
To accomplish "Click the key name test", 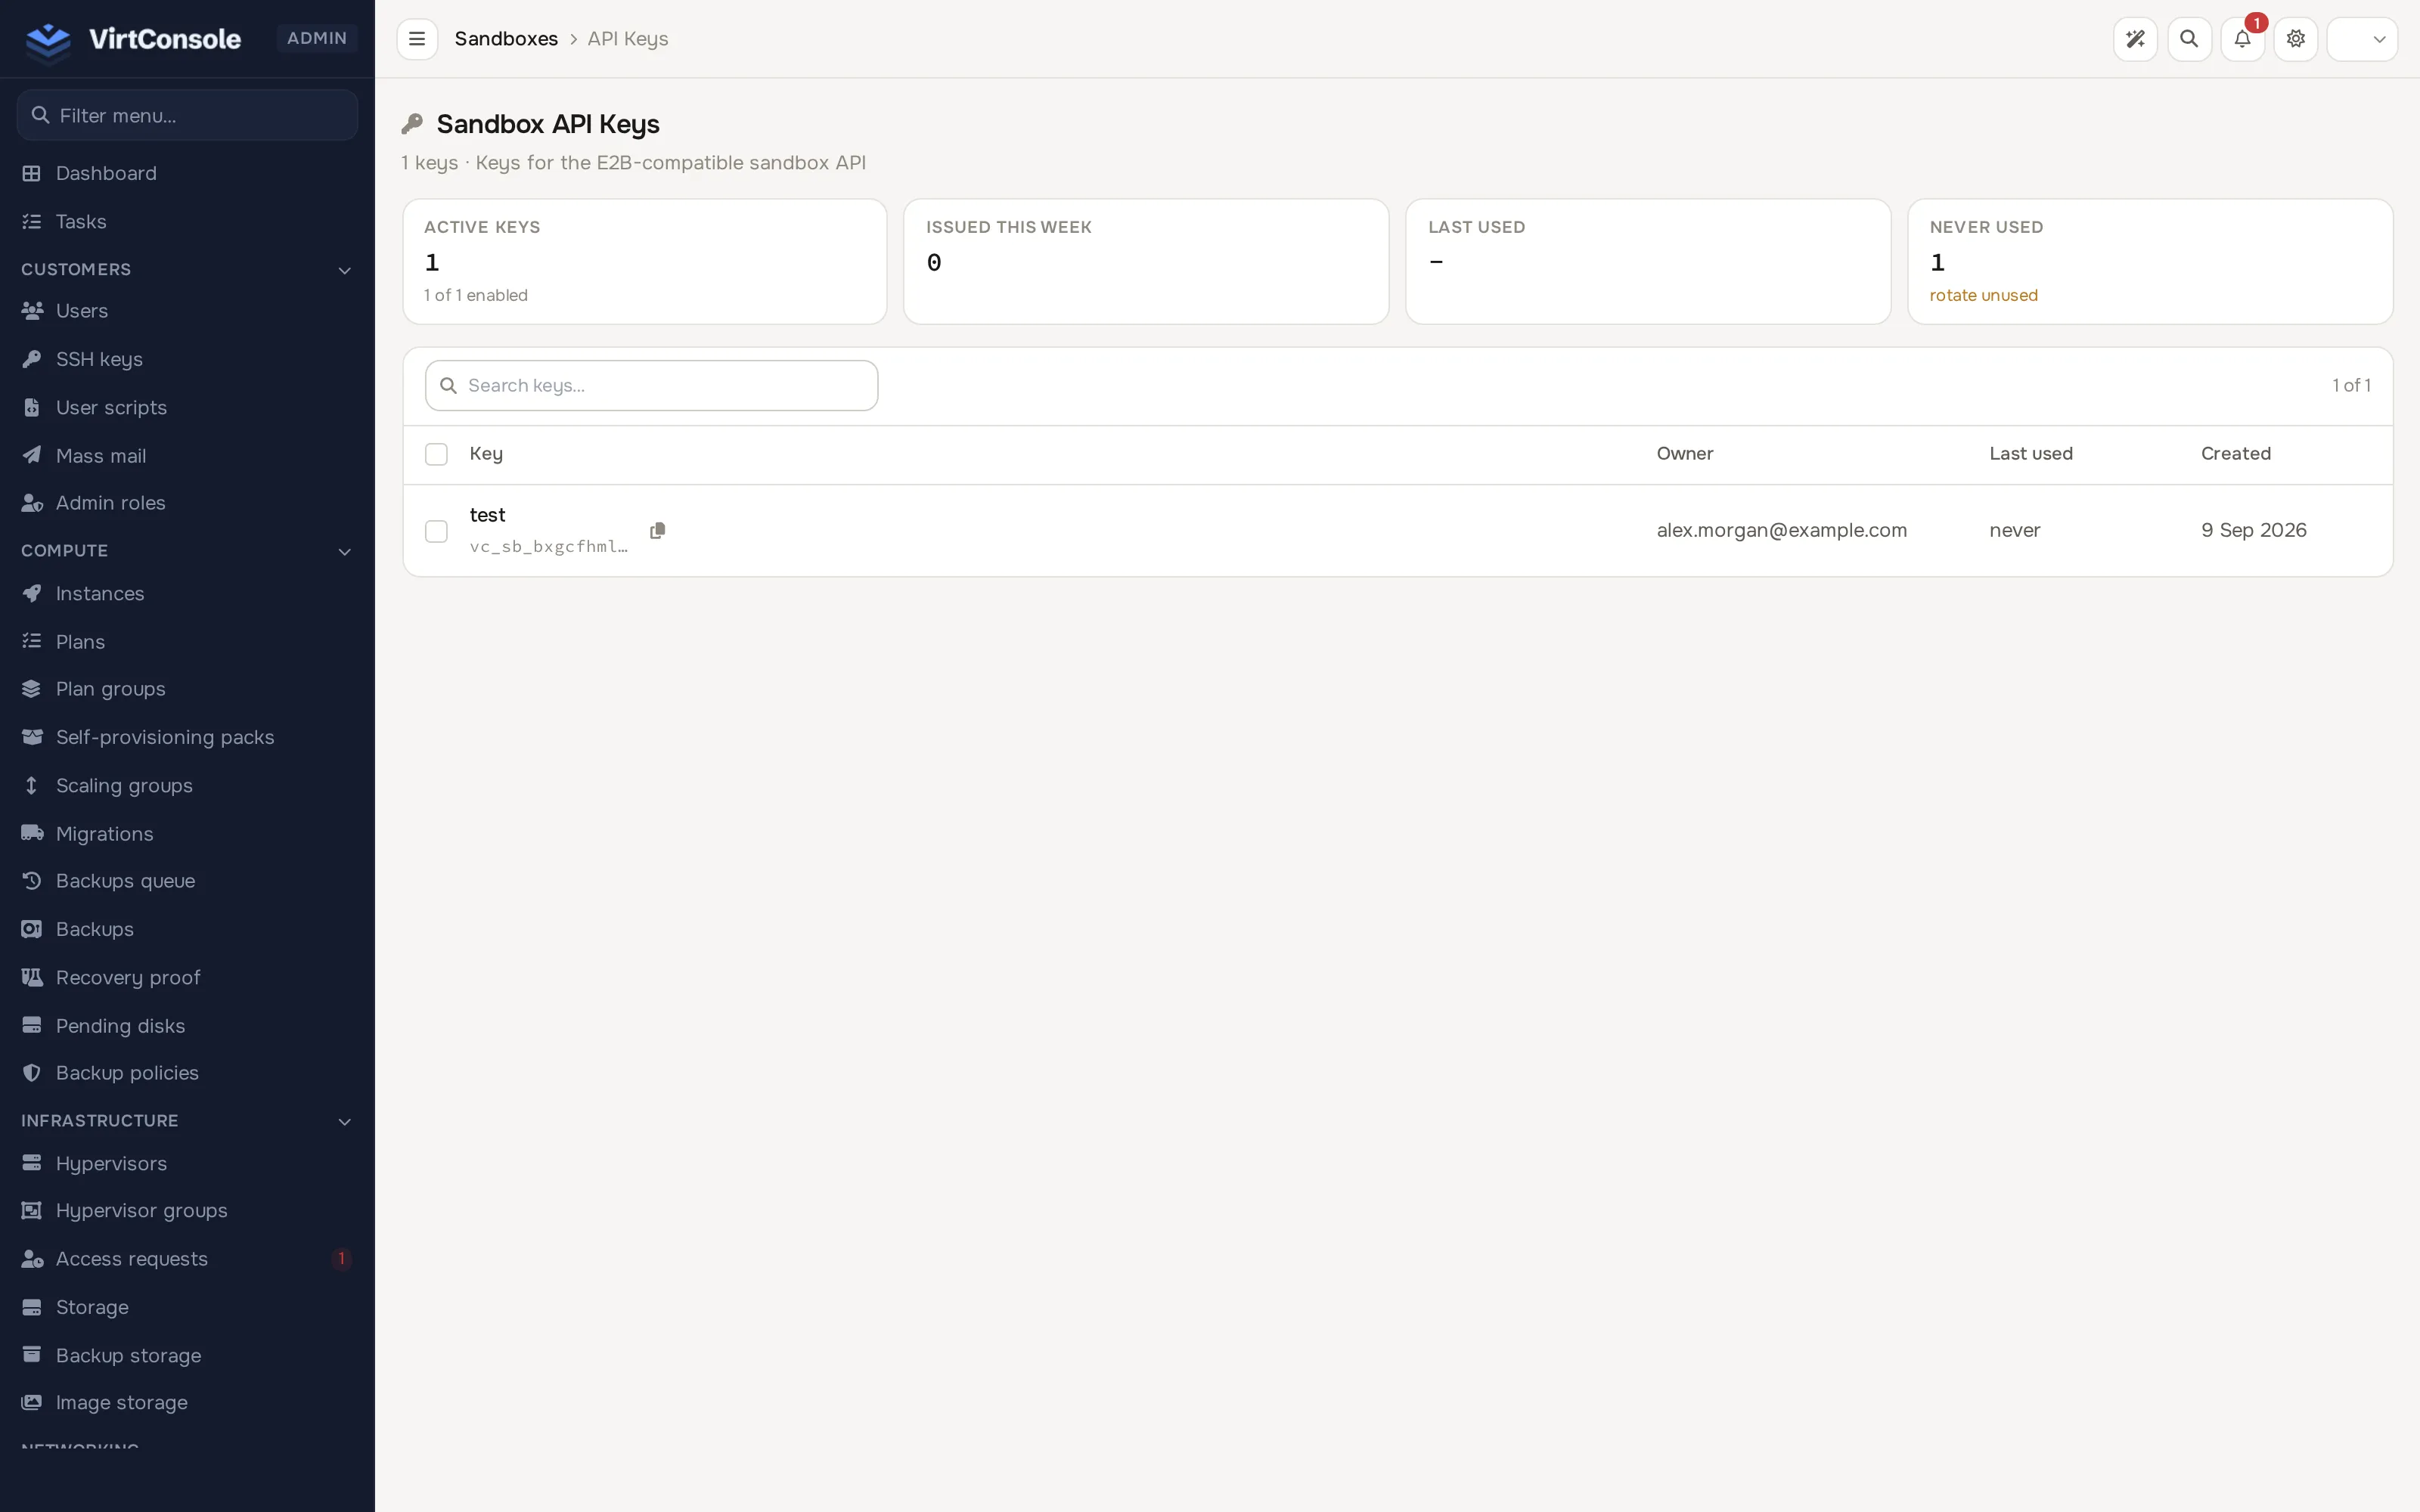I will coord(487,515).
